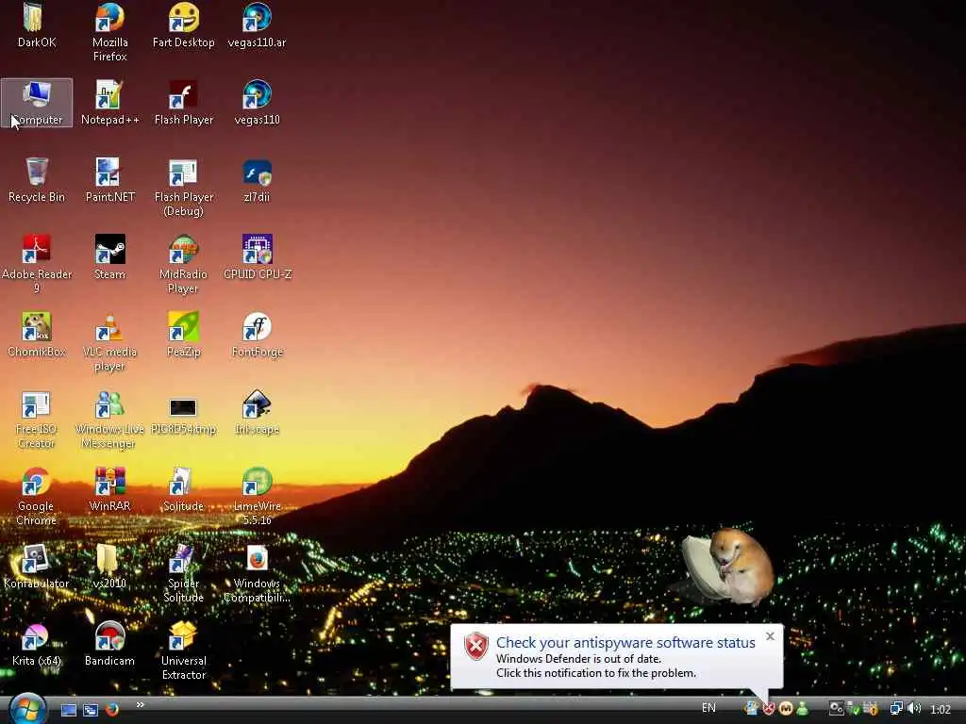Screen dimensions: 966x724
Task: Select the Universal Extractor shortcut
Action: click(x=184, y=651)
